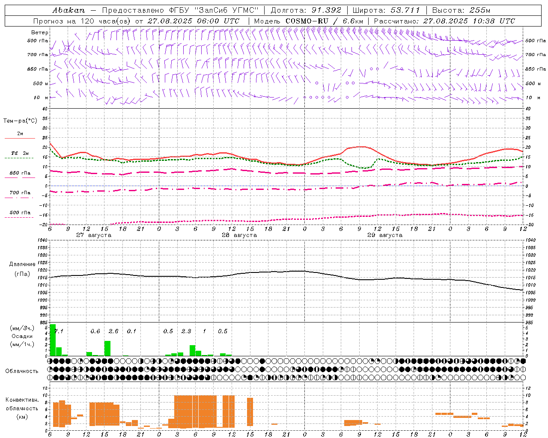Click the 'Модель COSMO-RU / 6.6км' label
Screen dimensions: 548x438
coord(309,21)
